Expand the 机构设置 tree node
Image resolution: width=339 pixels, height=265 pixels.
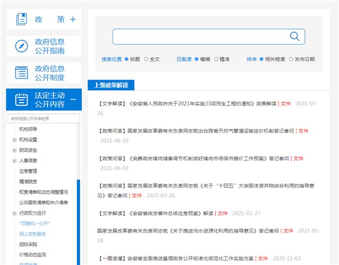coord(15,140)
